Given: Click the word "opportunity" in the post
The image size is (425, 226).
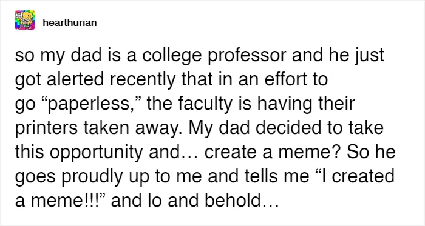Looking at the screenshot, I should (96, 153).
